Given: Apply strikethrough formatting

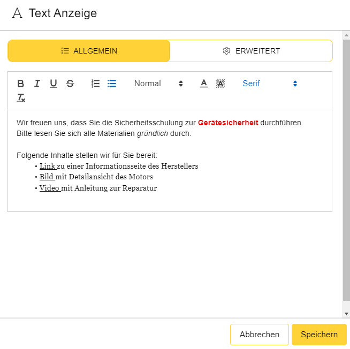Looking at the screenshot, I should [70, 84].
